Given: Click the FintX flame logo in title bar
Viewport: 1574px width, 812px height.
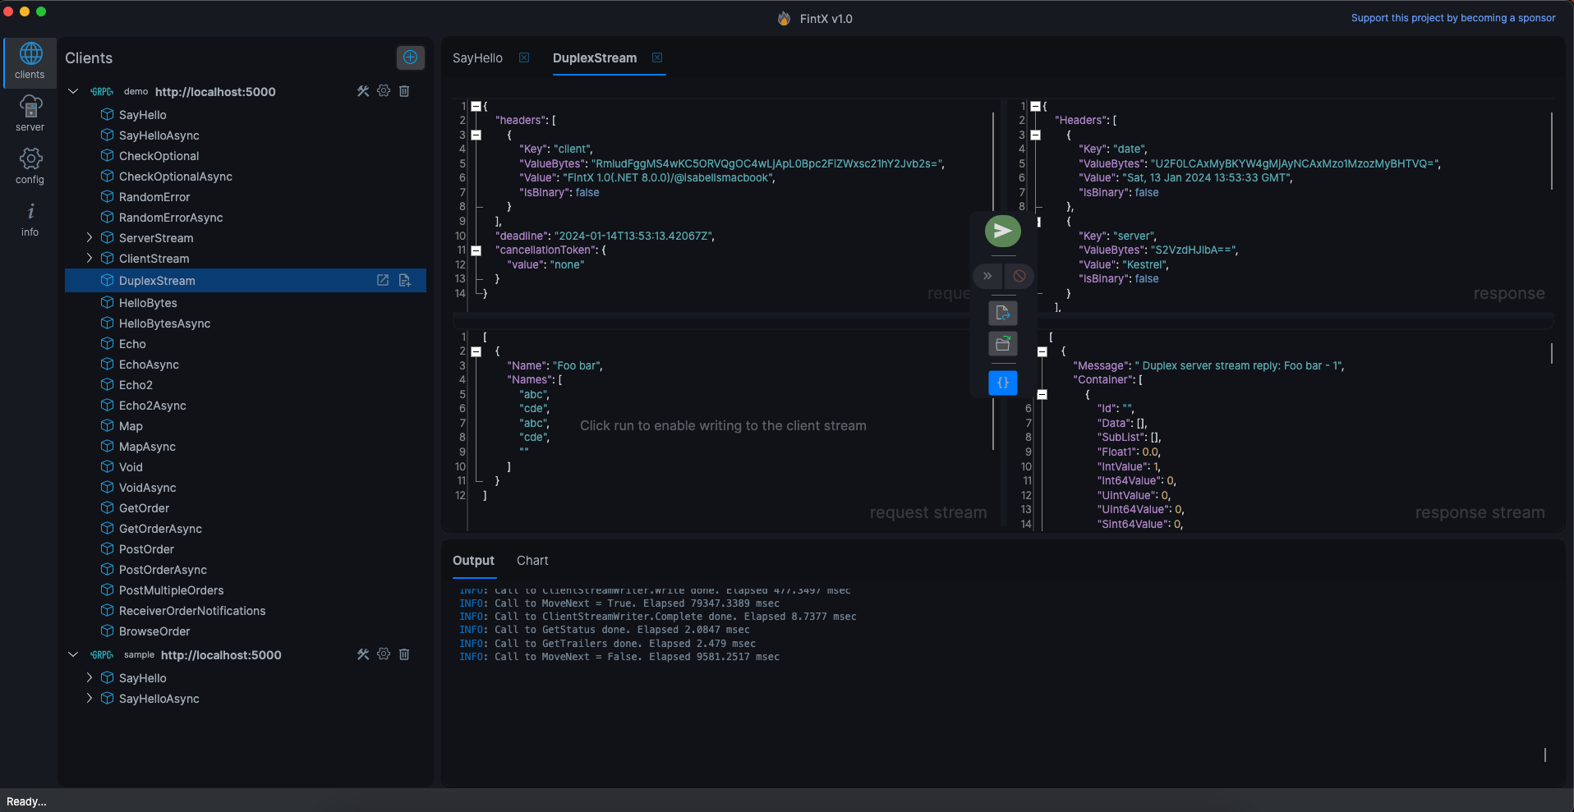Looking at the screenshot, I should pos(785,18).
